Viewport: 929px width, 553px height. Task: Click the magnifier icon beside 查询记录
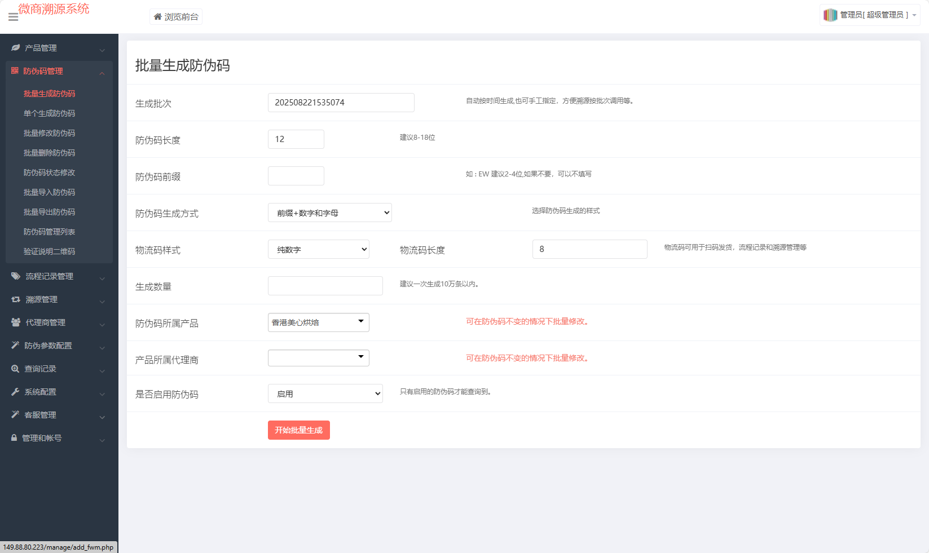[x=15, y=369]
